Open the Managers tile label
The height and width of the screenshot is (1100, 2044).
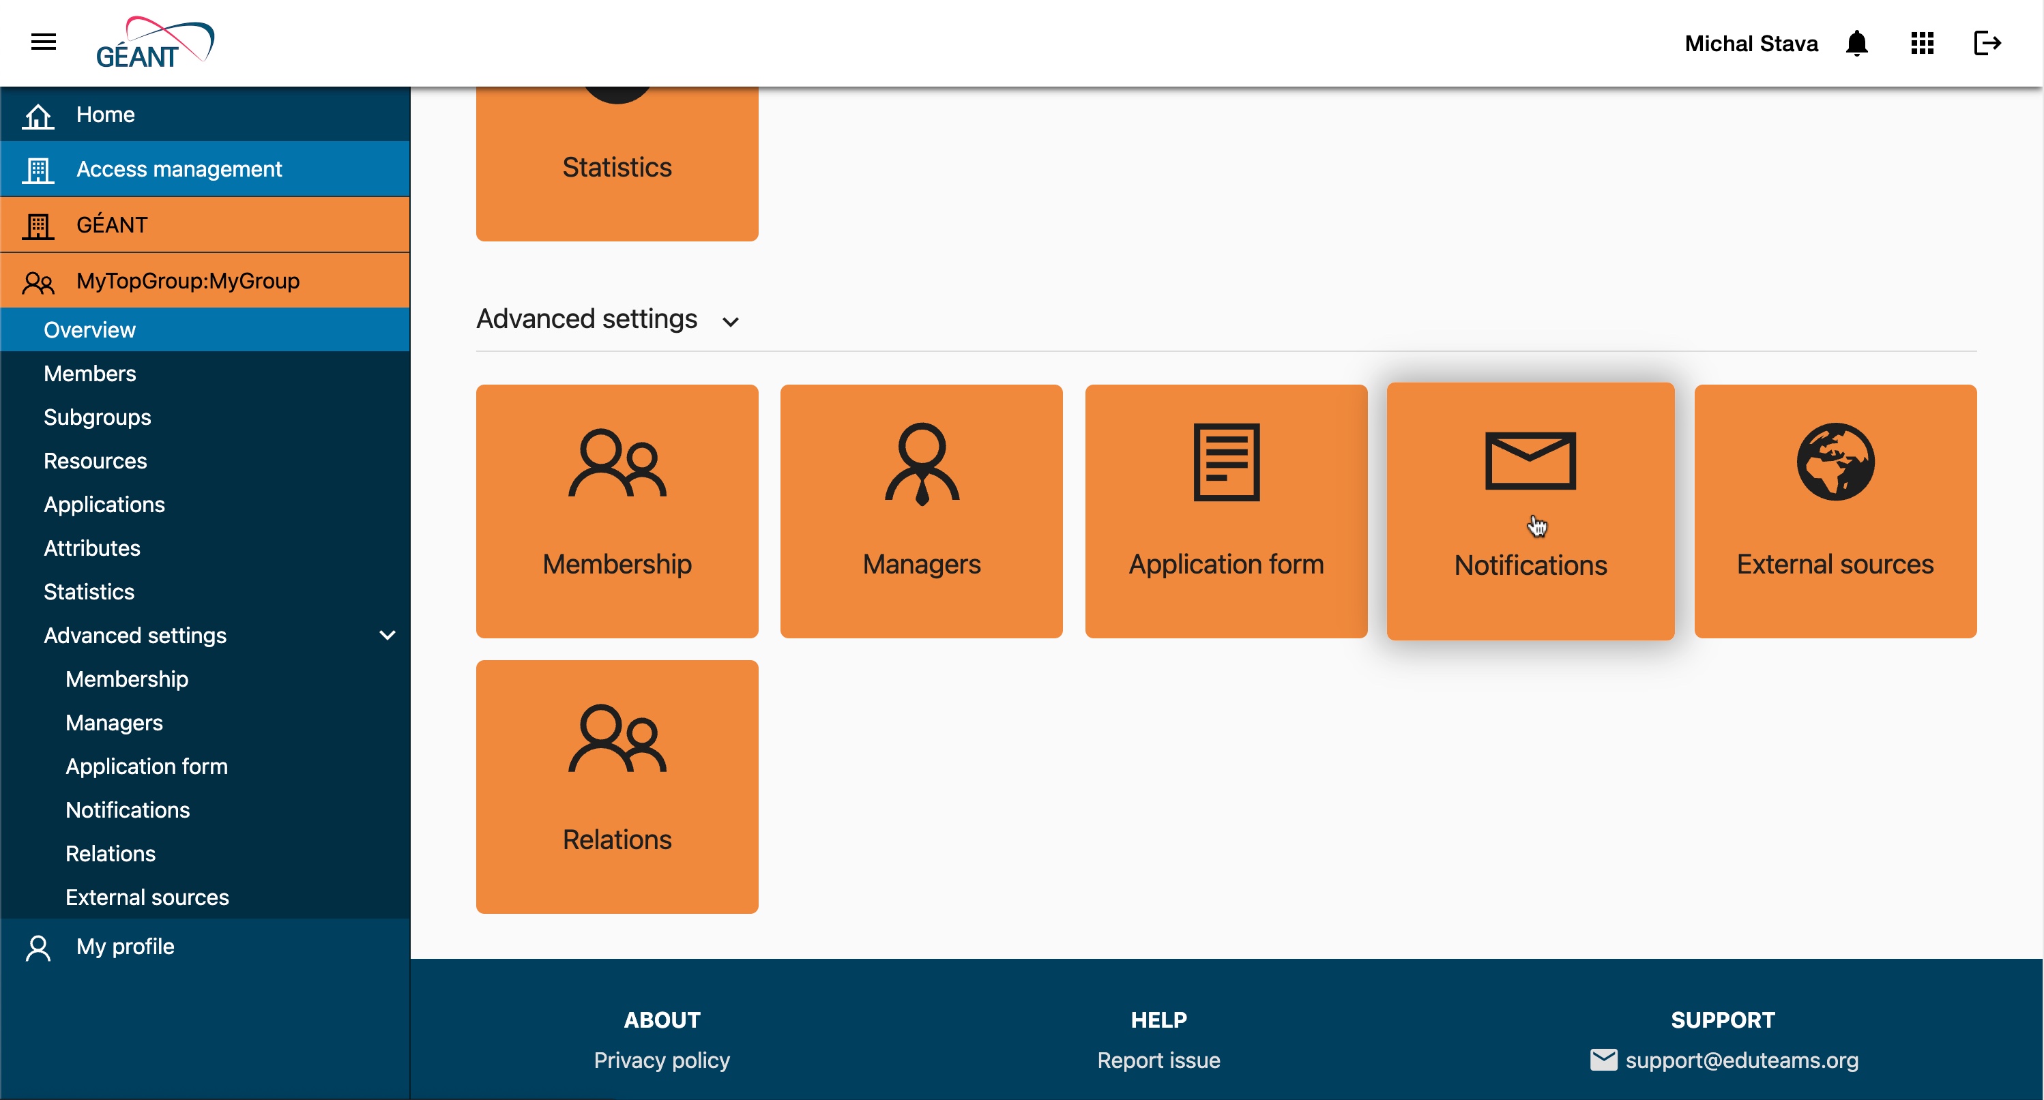(x=922, y=564)
